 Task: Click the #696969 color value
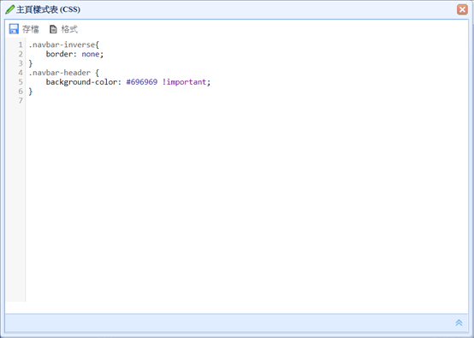[142, 82]
